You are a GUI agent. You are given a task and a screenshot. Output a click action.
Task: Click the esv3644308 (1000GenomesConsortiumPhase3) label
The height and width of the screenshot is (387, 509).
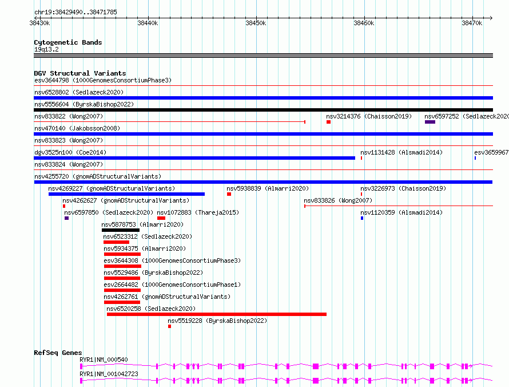[x=172, y=260]
